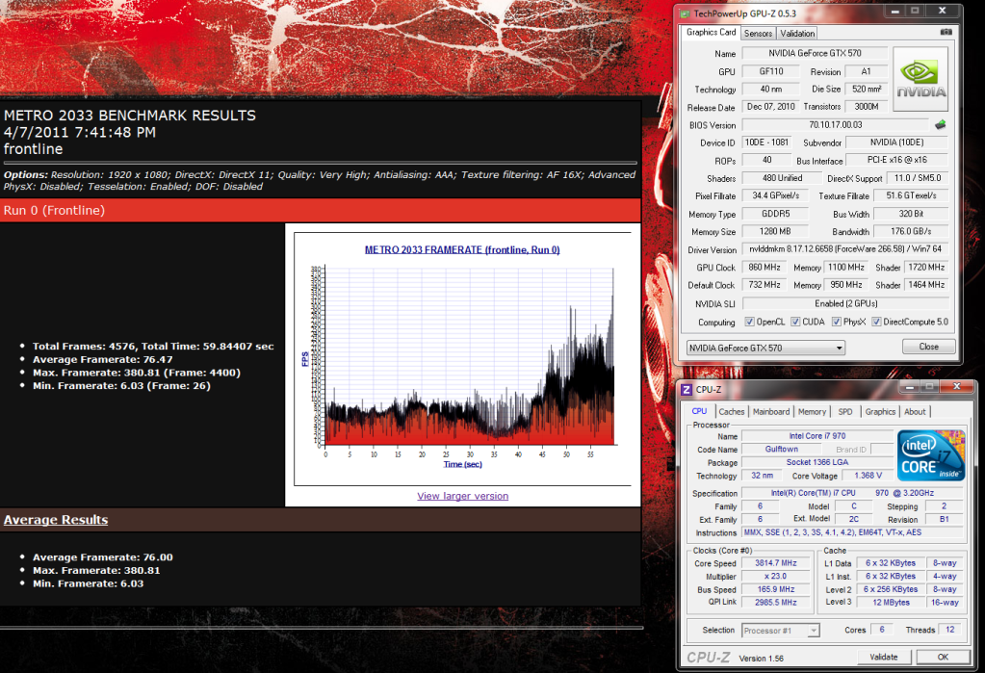Click the Package value Socket 1366 LGA
Screen dimensions: 985x673
[x=817, y=462]
